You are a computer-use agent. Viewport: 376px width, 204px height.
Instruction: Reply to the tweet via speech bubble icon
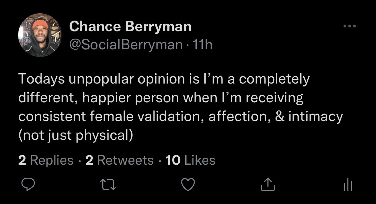[29, 184]
